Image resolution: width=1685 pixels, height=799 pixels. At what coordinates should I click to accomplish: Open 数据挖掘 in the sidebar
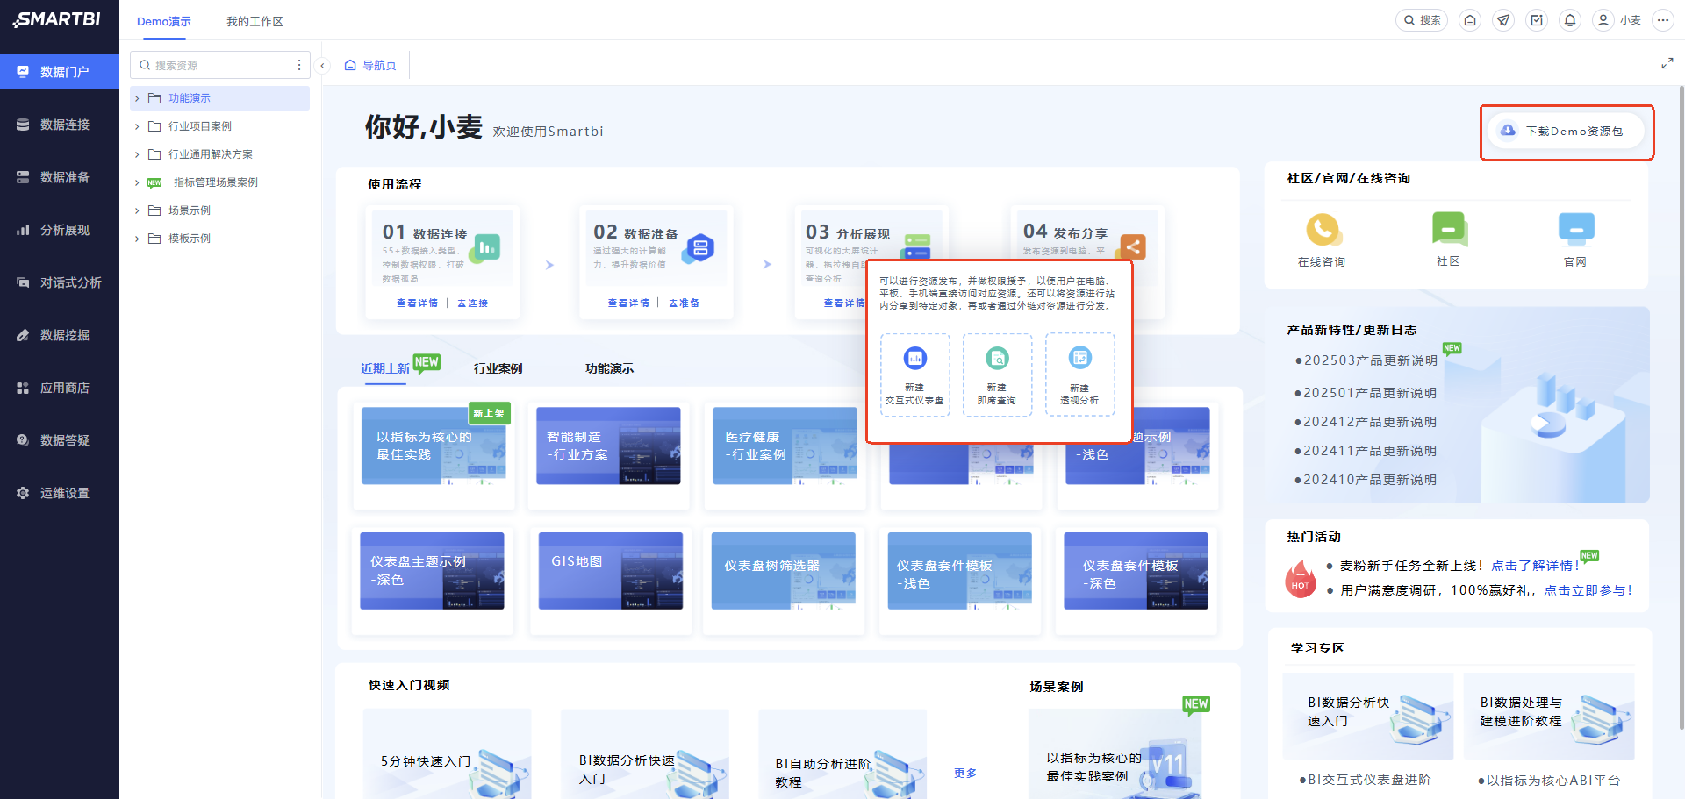(60, 335)
